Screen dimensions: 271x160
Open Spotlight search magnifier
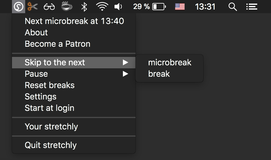click(232, 7)
